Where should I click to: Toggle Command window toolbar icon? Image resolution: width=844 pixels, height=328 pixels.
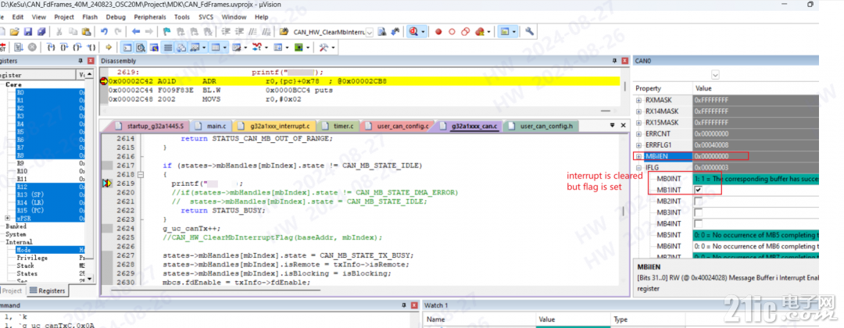(127, 48)
